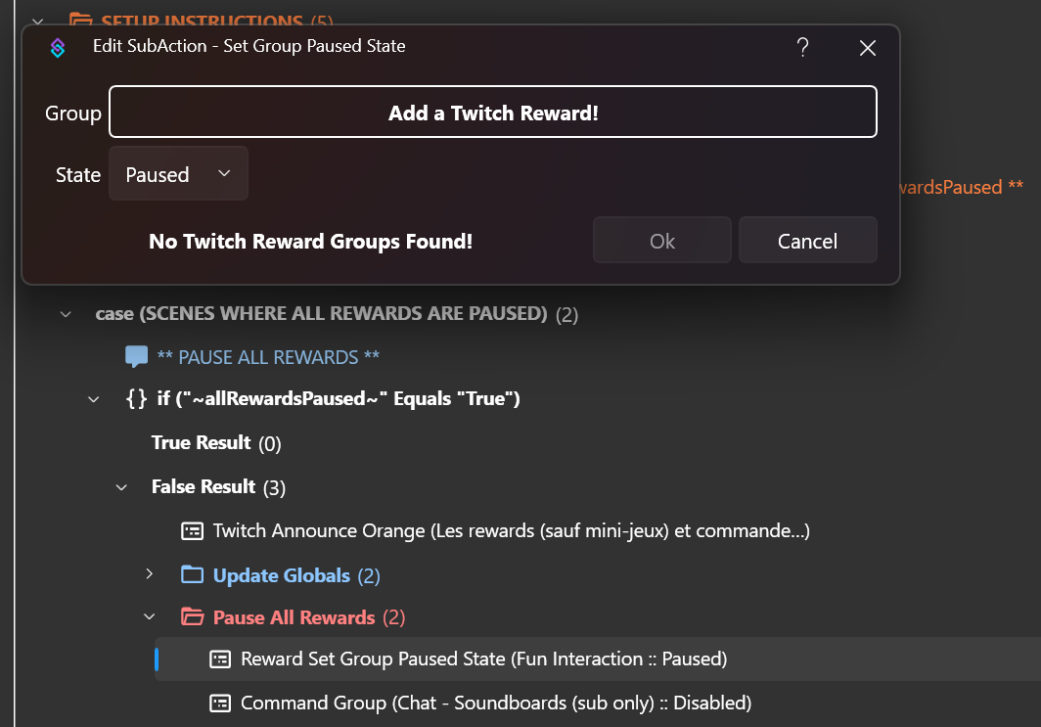Image resolution: width=1041 pixels, height=727 pixels.
Task: Click the sub-action icon beside Command Group
Action: point(220,703)
